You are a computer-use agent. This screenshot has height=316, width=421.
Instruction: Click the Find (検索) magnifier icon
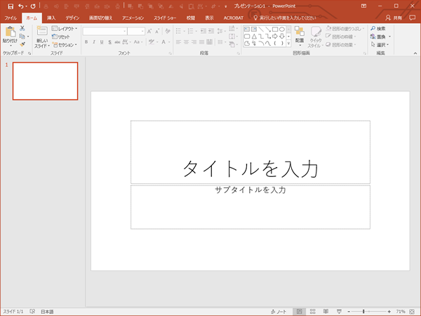pyautogui.click(x=373, y=28)
